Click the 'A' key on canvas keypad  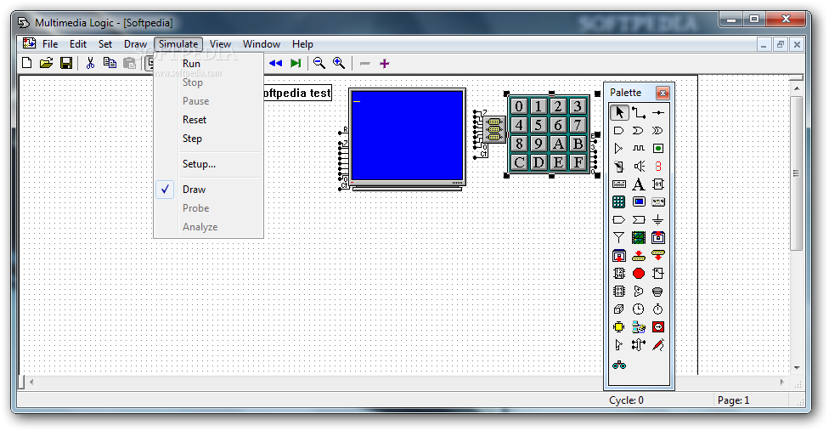(x=558, y=144)
